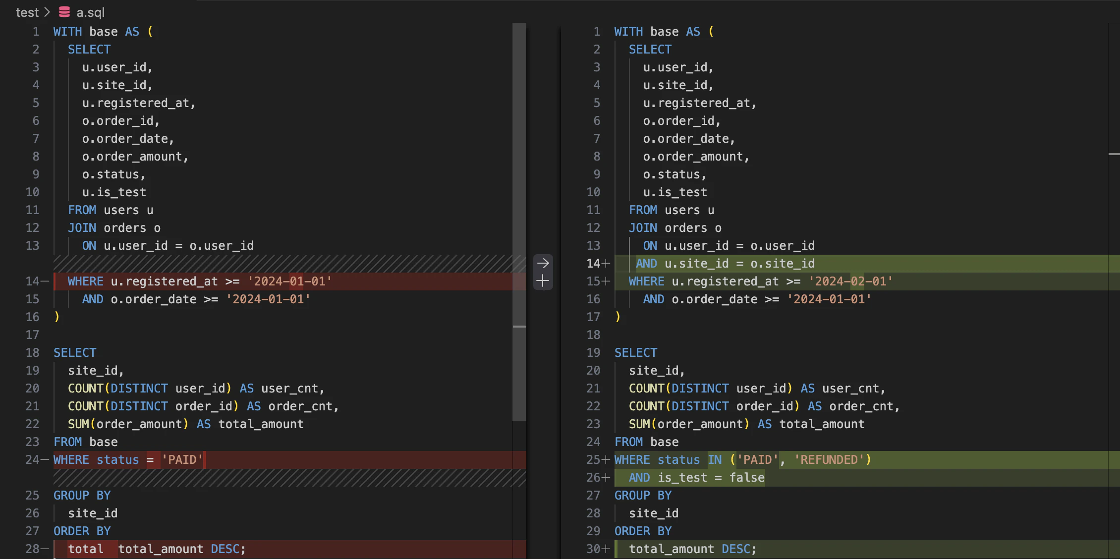Click the 'PAID' string in left pane
Screen dimensions: 1120x559
182,460
